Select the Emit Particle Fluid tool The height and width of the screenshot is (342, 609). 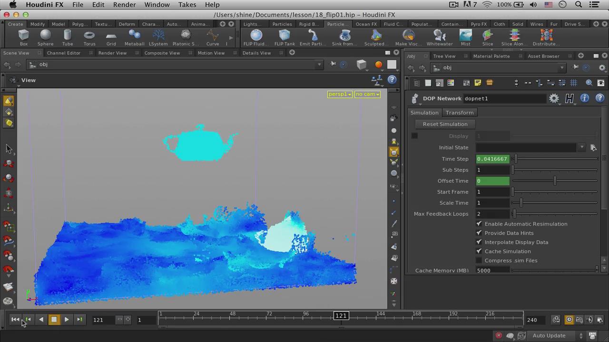(313, 38)
